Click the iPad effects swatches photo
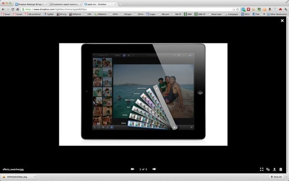289x181 pixels. [143, 95]
